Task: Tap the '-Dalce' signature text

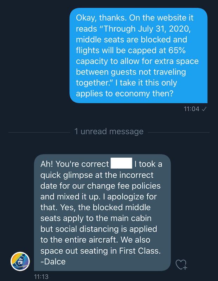Action: click(53, 262)
